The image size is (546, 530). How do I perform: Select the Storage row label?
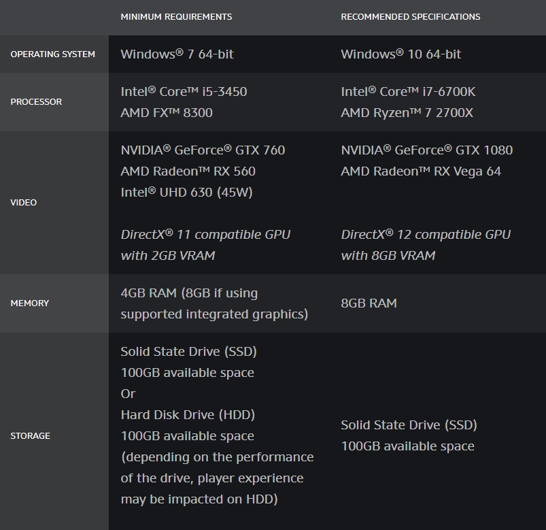coord(31,435)
